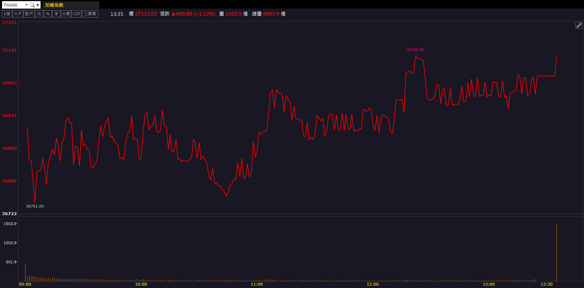
Task: Click the plus add-symbol icon
Action: (x=38, y=5)
